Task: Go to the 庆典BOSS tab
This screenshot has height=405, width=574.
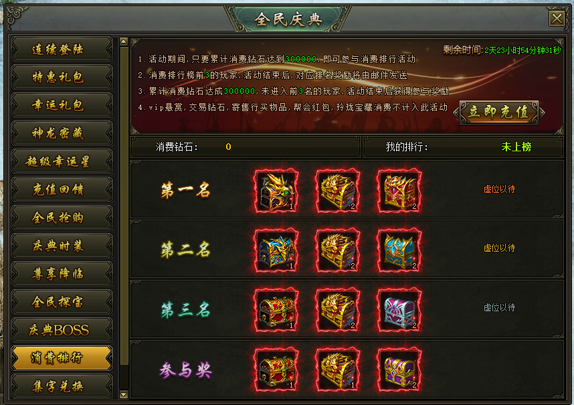Action: 62,329
